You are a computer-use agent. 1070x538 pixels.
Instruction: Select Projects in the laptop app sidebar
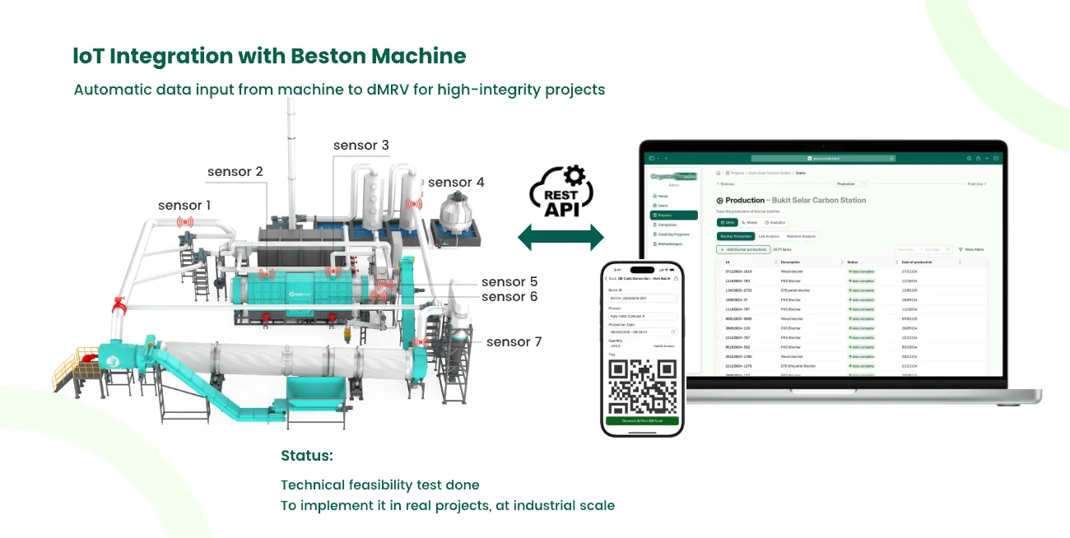click(673, 216)
